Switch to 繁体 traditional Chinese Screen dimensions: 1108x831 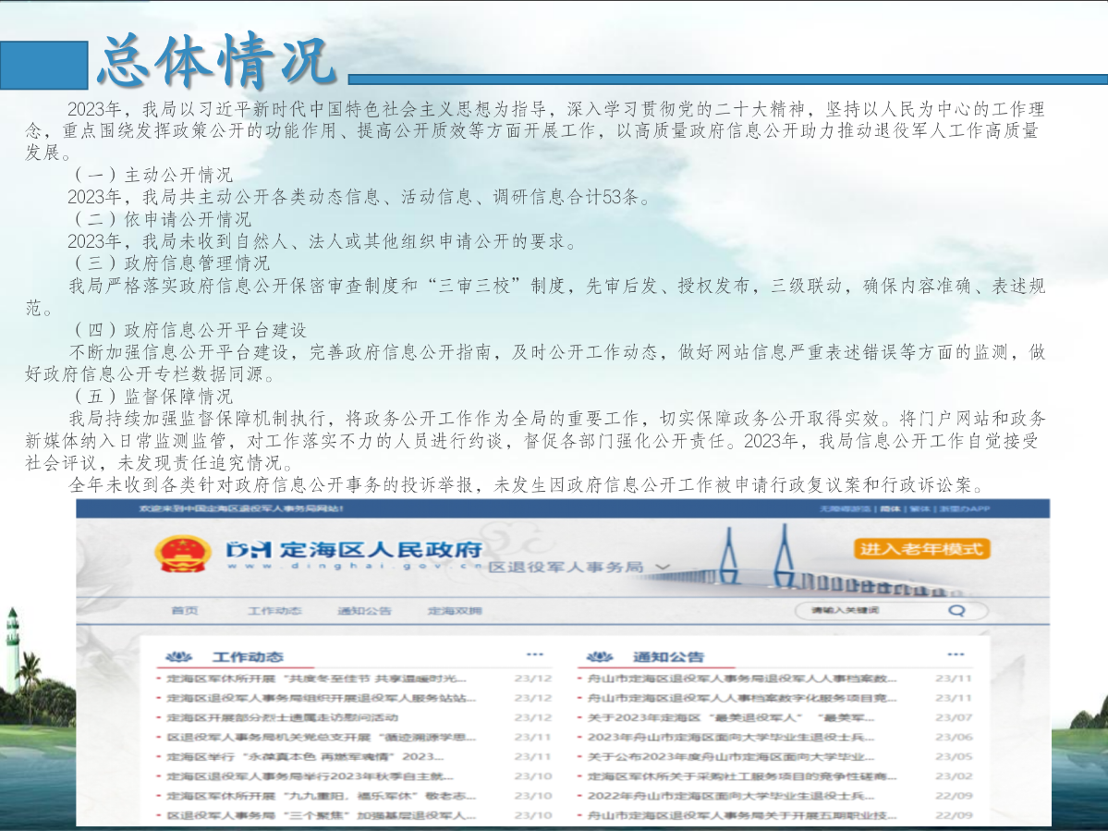(x=919, y=509)
